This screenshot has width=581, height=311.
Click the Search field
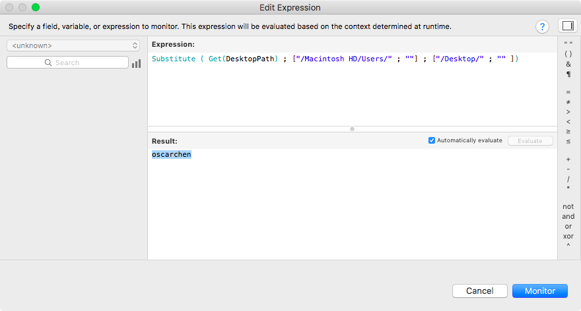[67, 63]
